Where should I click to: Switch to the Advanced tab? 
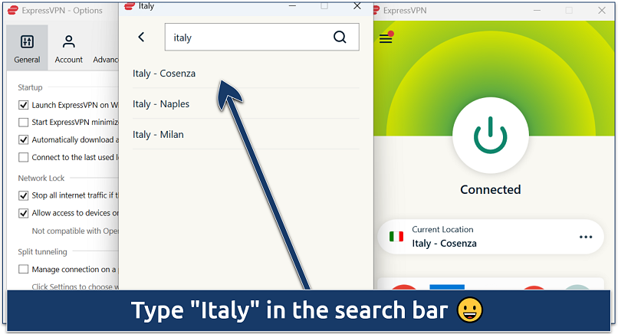[x=106, y=60]
